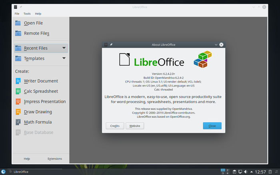
Task: Expand the Recent Files dropdown arrow
Action: [64, 48]
